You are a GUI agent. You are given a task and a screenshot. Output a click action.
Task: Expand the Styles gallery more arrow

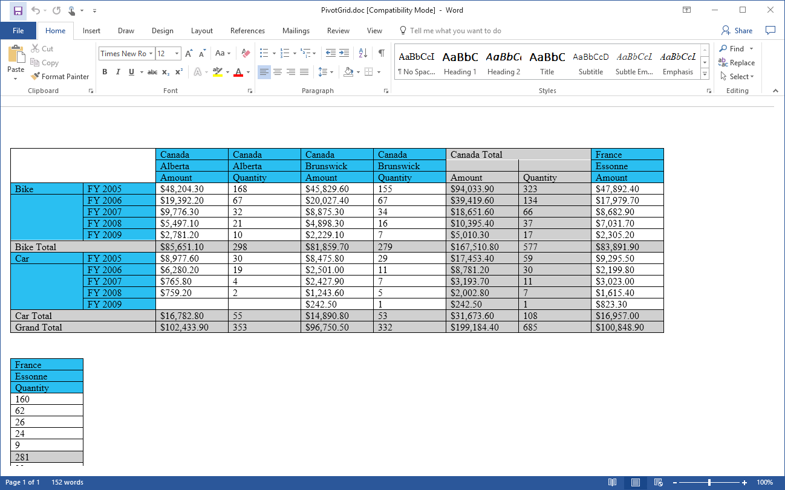click(x=705, y=74)
